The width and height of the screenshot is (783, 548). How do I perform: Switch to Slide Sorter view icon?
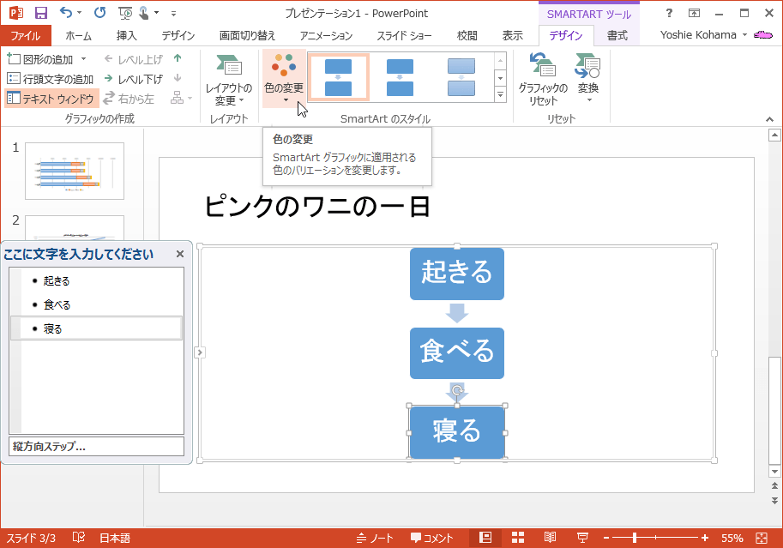(518, 538)
